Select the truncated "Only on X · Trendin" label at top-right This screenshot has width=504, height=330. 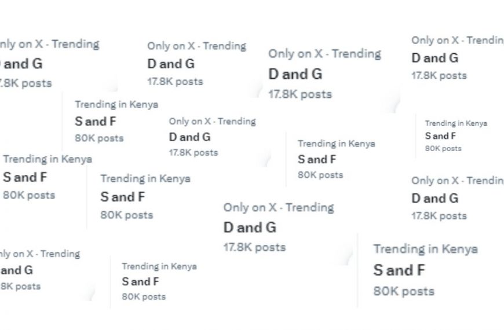coord(457,41)
